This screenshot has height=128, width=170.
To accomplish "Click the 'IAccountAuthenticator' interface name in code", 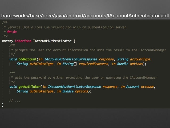I will click(x=52, y=41).
